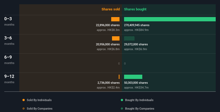Select the 22,896,000 shares value
The width and height of the screenshot is (220, 112).
(108, 25)
